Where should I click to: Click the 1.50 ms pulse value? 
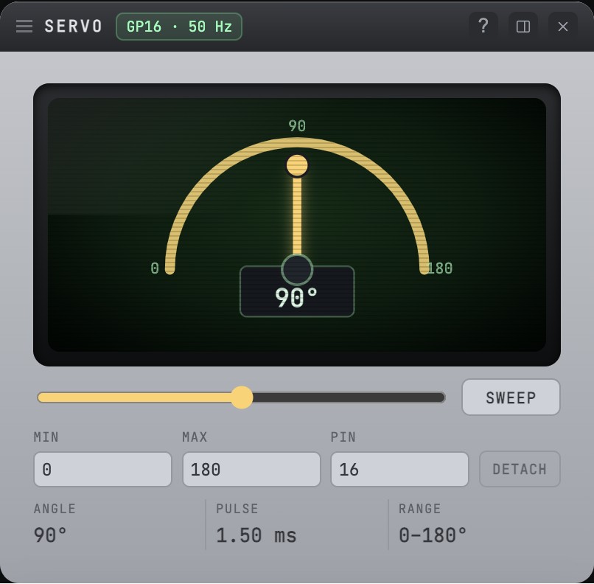[x=256, y=535]
